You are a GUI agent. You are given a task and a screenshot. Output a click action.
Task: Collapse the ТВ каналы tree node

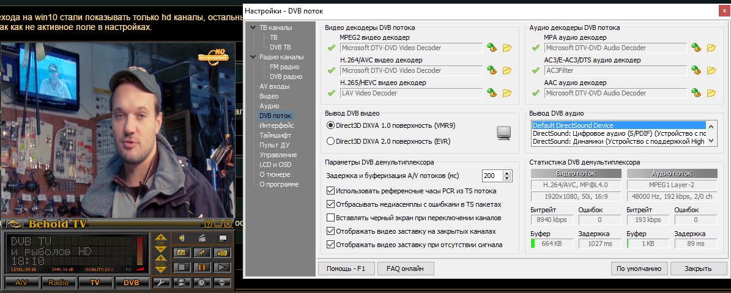coord(253,28)
